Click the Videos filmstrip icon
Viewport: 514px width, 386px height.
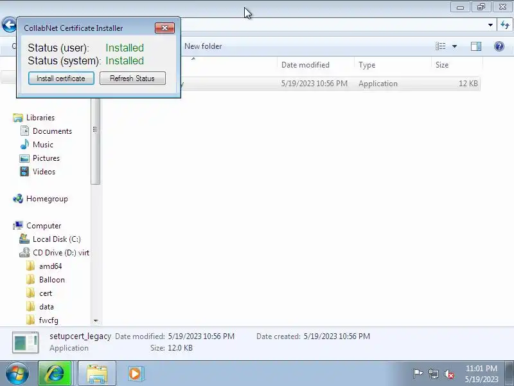click(x=24, y=171)
